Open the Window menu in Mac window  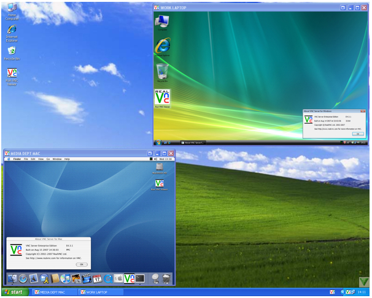[x=57, y=159]
